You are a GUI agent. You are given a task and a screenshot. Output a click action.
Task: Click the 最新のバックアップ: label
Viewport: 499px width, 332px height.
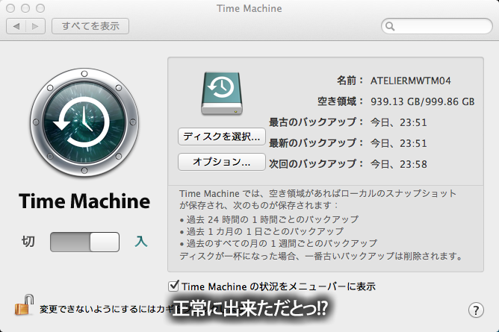point(316,143)
